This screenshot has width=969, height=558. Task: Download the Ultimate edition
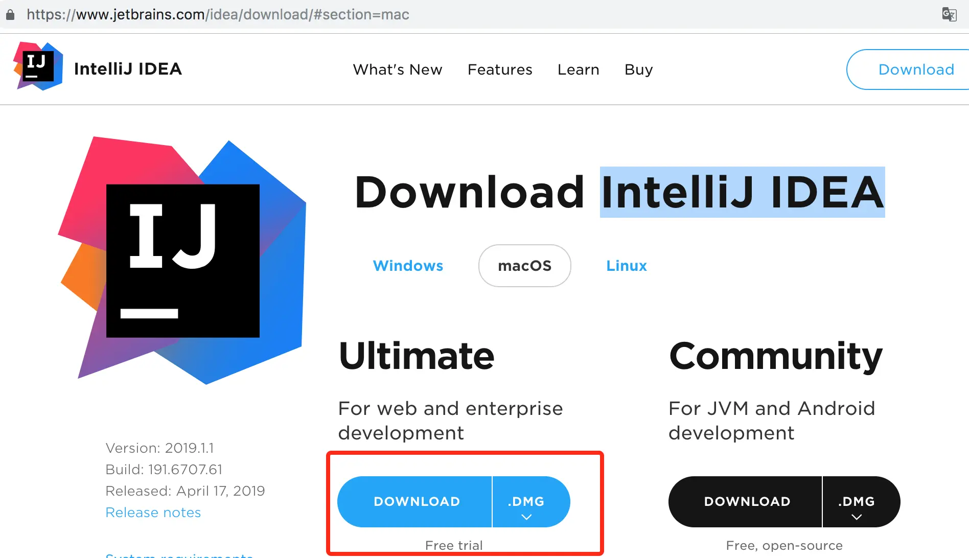click(x=415, y=502)
